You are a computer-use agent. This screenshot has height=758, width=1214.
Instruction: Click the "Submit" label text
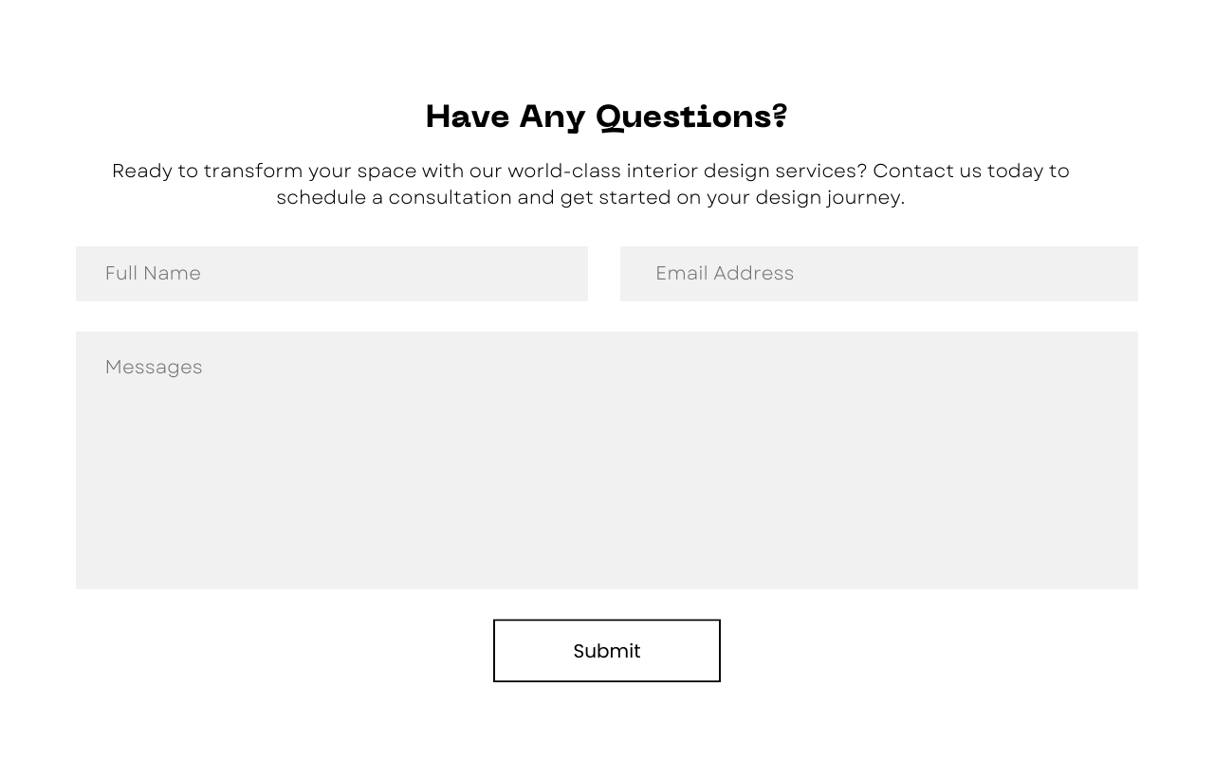607,651
